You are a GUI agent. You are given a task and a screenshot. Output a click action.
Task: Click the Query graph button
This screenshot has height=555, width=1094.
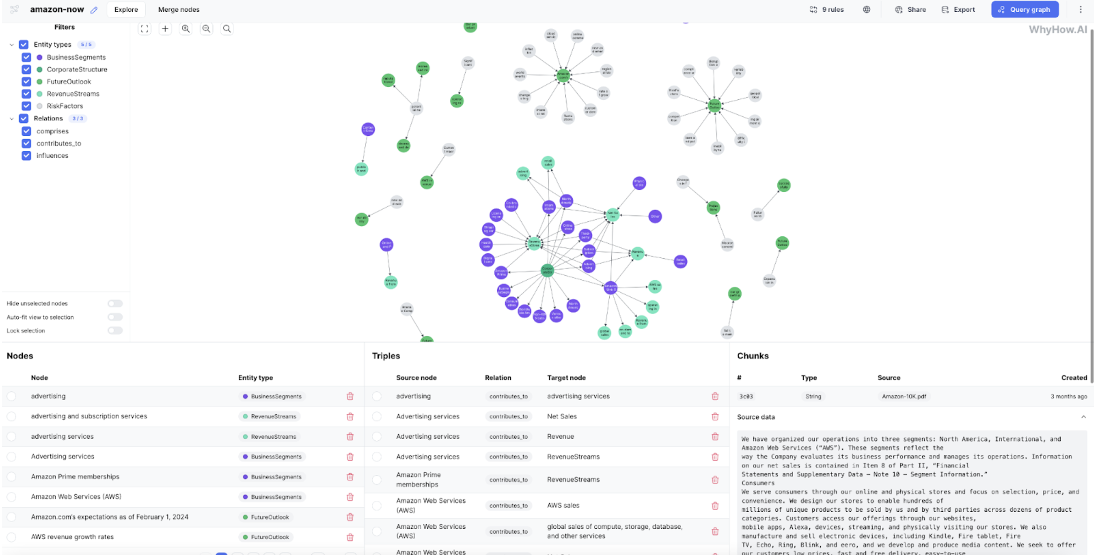pyautogui.click(x=1024, y=9)
